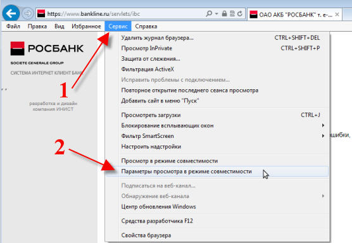Choose Настроить надстройки menu item
The height and width of the screenshot is (243, 352).
[217, 147]
